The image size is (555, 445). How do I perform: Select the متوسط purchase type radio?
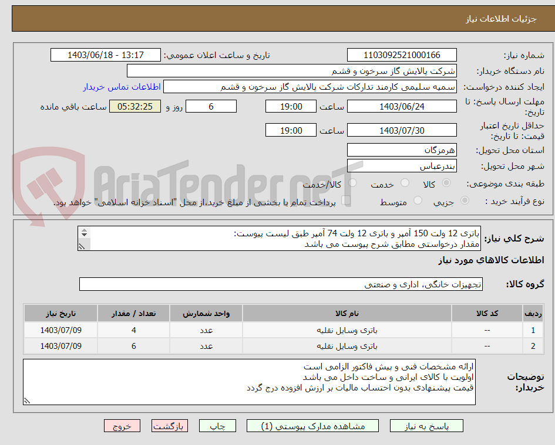click(418, 201)
